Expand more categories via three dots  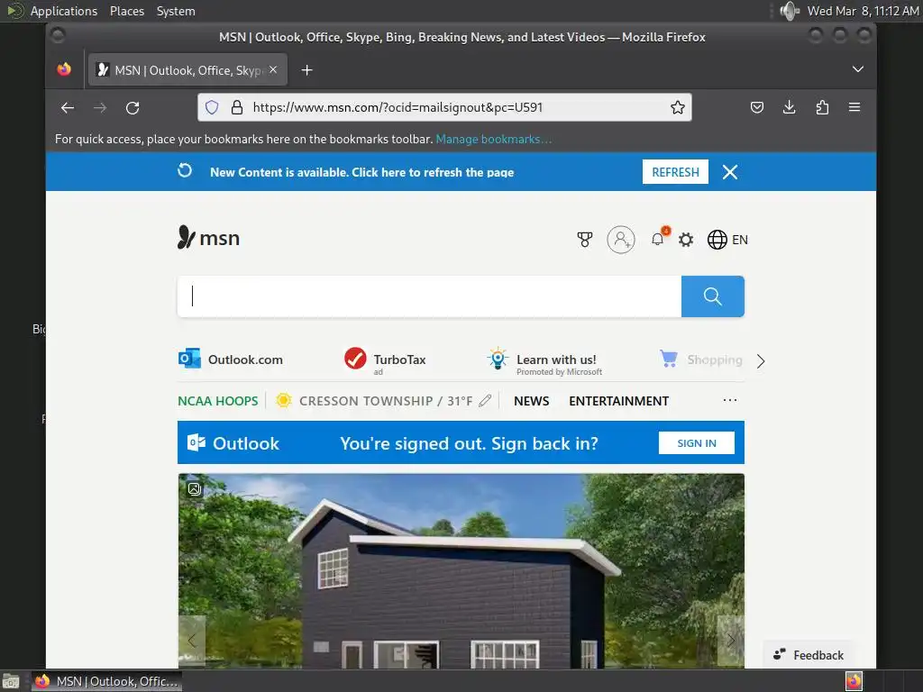coord(730,400)
